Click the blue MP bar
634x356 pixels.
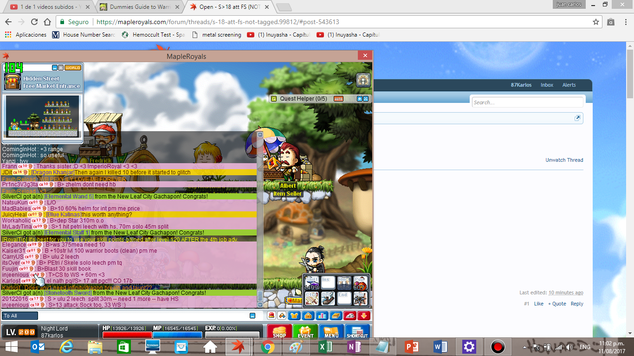point(177,335)
